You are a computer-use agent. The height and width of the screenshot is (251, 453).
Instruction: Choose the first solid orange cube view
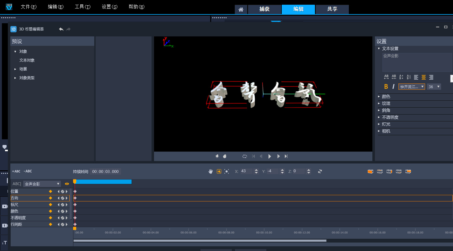(370, 171)
